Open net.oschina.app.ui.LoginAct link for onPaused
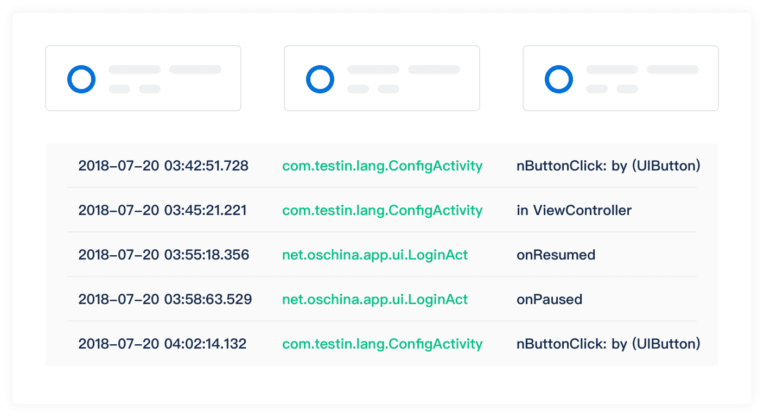The width and height of the screenshot is (764, 417). pos(374,299)
